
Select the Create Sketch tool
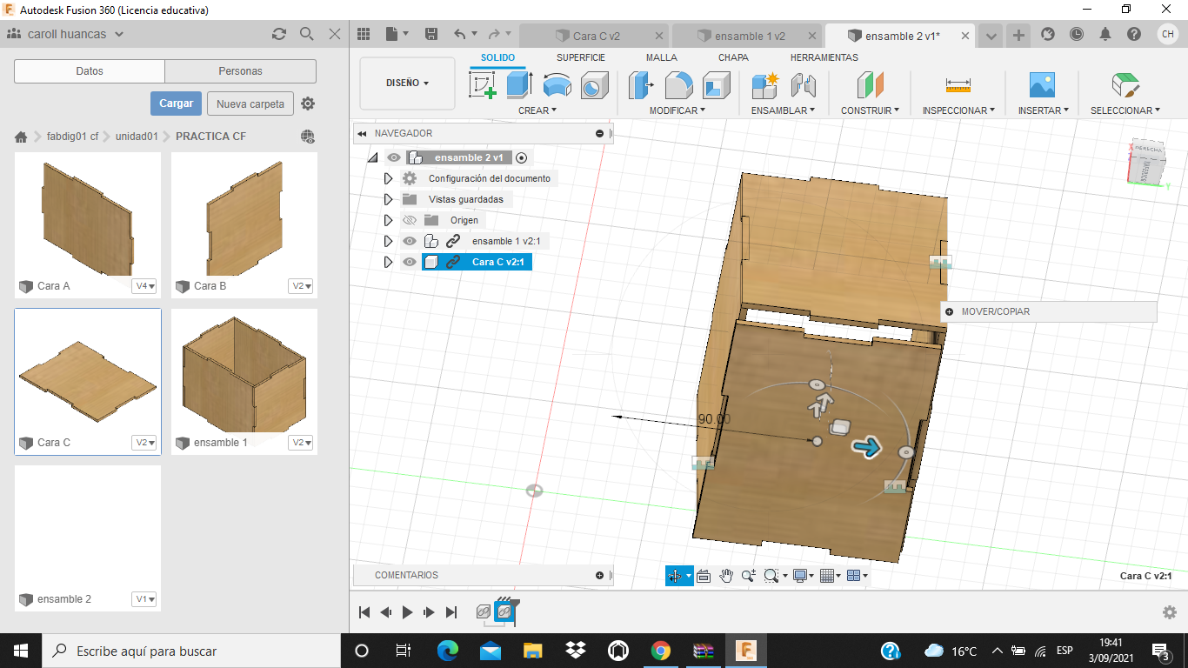[483, 85]
